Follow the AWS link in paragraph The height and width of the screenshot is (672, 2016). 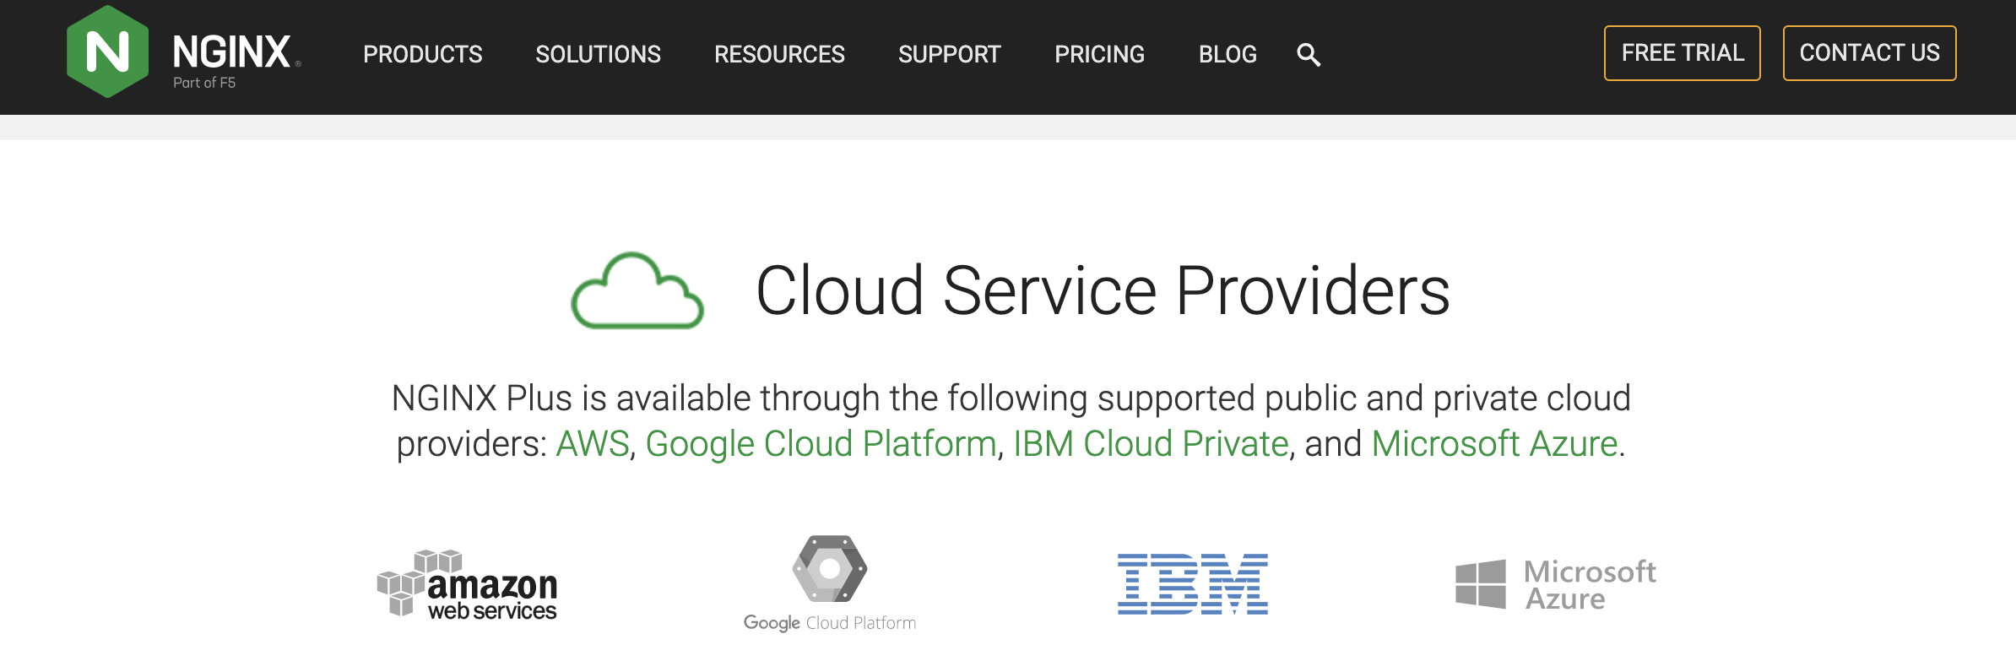593,444
